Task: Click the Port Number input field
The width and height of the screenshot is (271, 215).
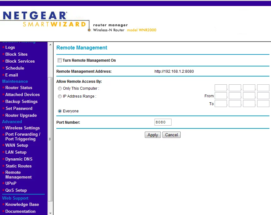Action: point(163,122)
